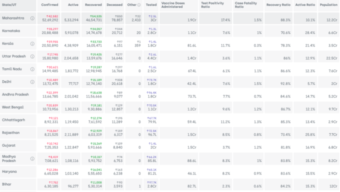Image resolution: width=340 pixels, height=192 pixels.
Task: Click the info icon next to Delhi
Action: tap(32, 82)
